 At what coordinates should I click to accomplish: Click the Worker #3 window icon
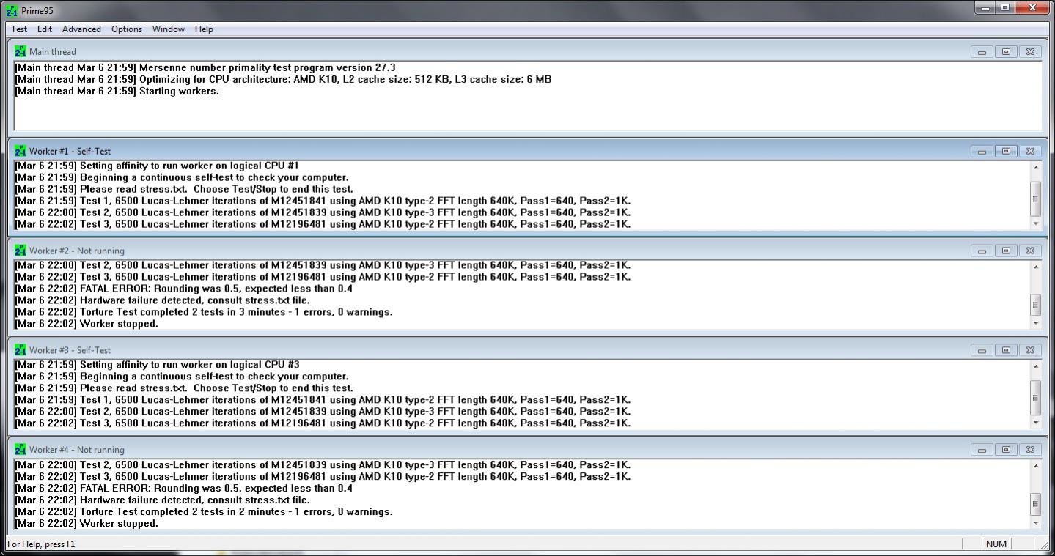pyautogui.click(x=20, y=350)
